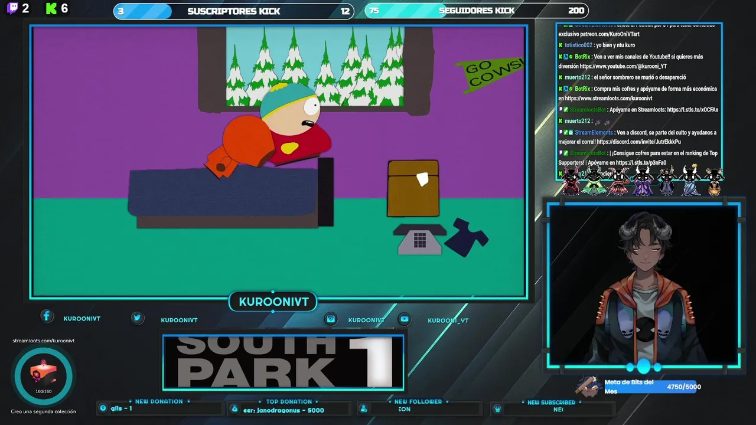This screenshot has height=425, width=756.
Task: Open the discord.com/invite link in chat
Action: click(x=638, y=142)
